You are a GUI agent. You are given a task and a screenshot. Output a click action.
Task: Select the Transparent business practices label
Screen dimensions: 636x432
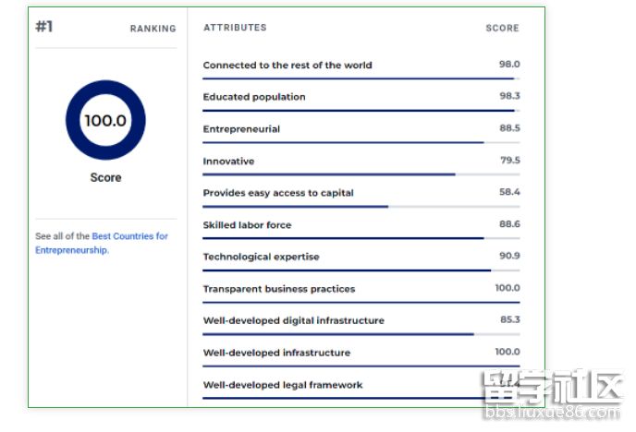click(279, 289)
